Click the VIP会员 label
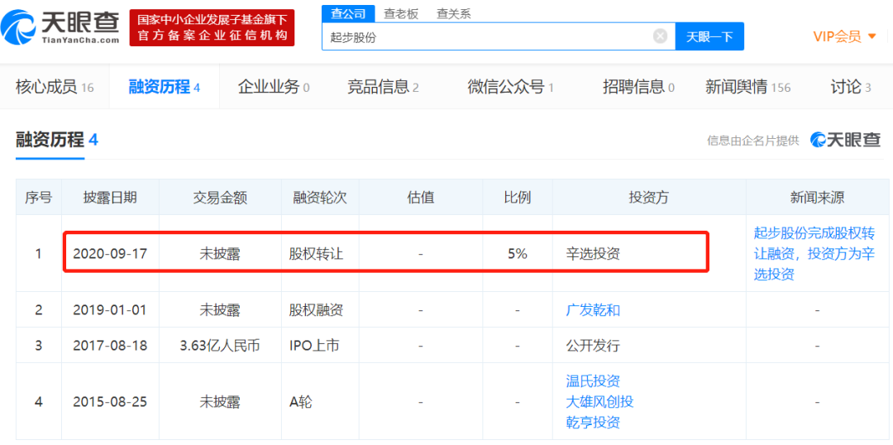This screenshot has height=445, width=893. [837, 37]
